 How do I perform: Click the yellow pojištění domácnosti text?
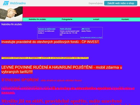(x=45, y=58)
